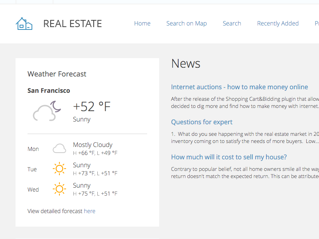The width and height of the screenshot is (319, 239).
Task: Open the Questions for expert article
Action: pos(202,122)
